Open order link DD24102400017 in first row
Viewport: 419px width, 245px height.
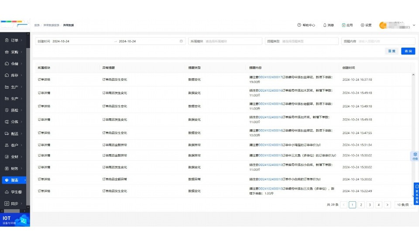point(271,77)
